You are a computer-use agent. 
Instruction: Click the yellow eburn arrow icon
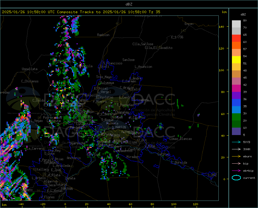[x=236, y=157]
